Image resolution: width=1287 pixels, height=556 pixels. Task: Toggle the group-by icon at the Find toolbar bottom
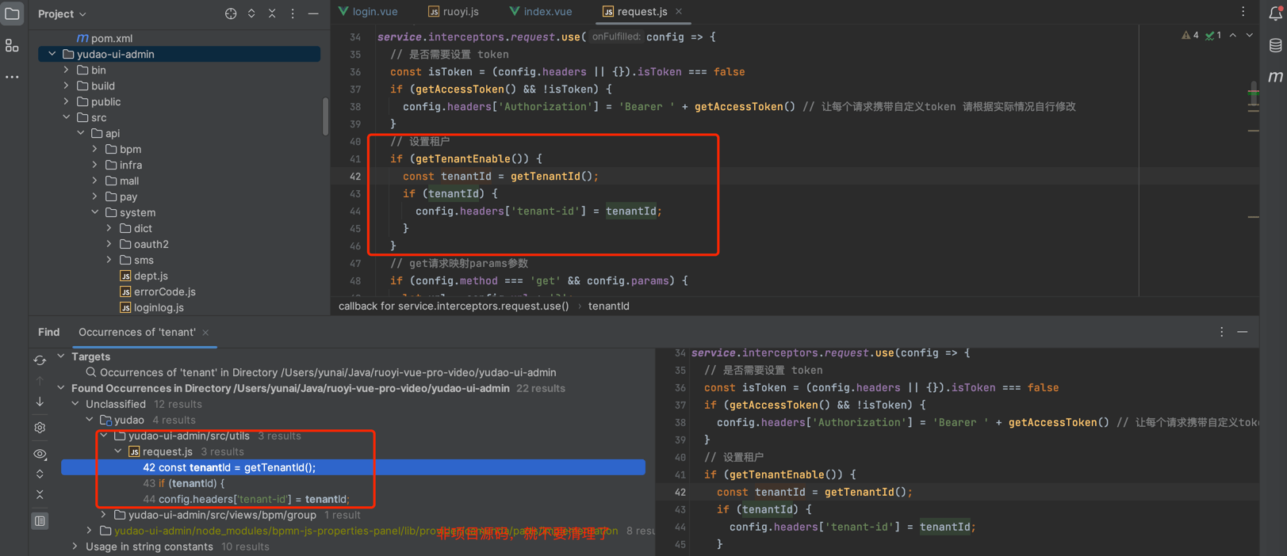tap(40, 520)
